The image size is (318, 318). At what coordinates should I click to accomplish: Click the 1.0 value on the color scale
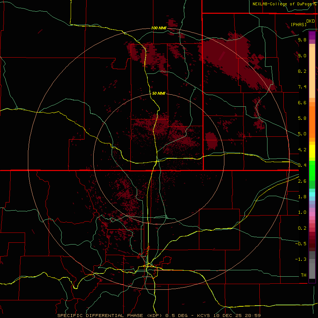[302, 212]
